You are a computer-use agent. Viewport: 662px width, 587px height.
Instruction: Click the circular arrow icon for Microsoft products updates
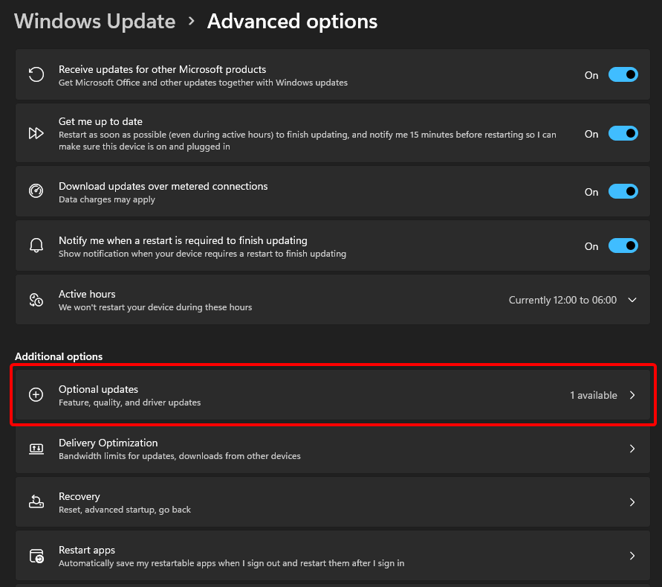coord(36,74)
